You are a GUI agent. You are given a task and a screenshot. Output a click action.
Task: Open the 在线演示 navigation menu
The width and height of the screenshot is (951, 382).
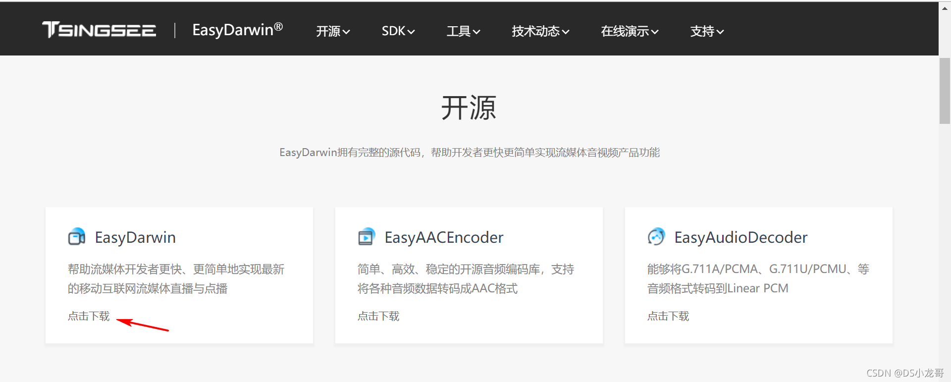point(630,31)
